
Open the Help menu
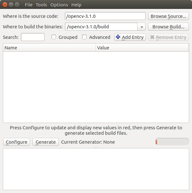(76, 5)
